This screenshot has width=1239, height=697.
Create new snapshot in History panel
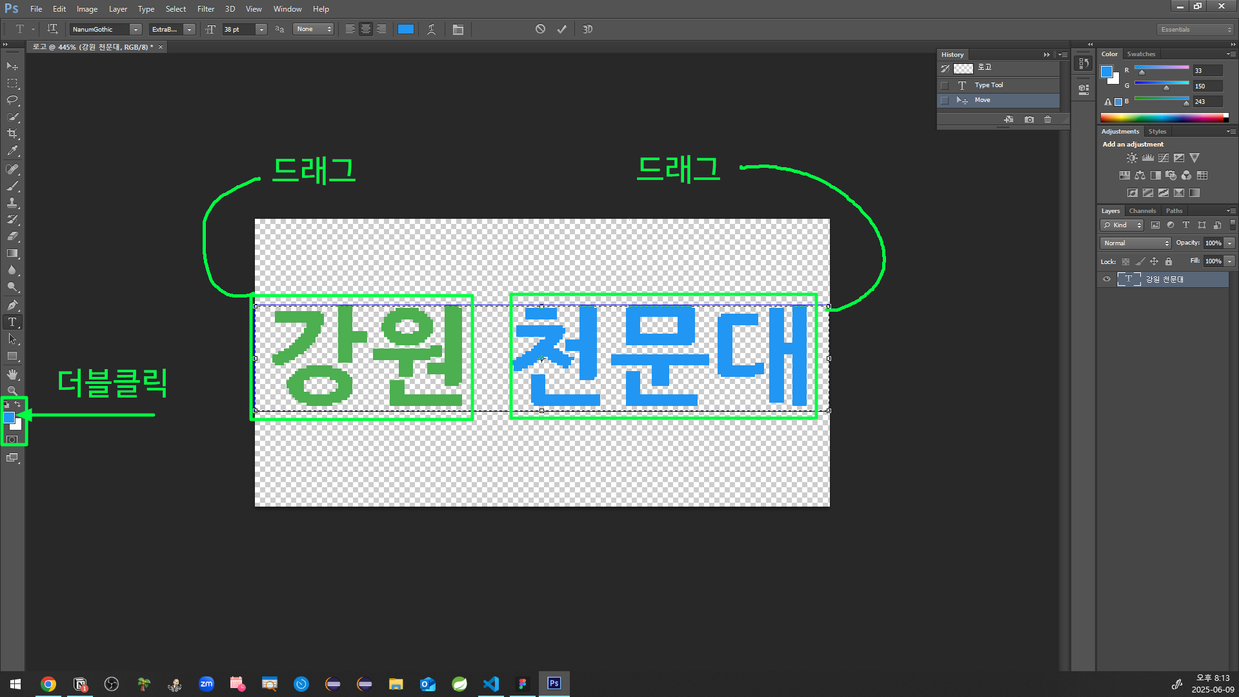[1029, 119]
